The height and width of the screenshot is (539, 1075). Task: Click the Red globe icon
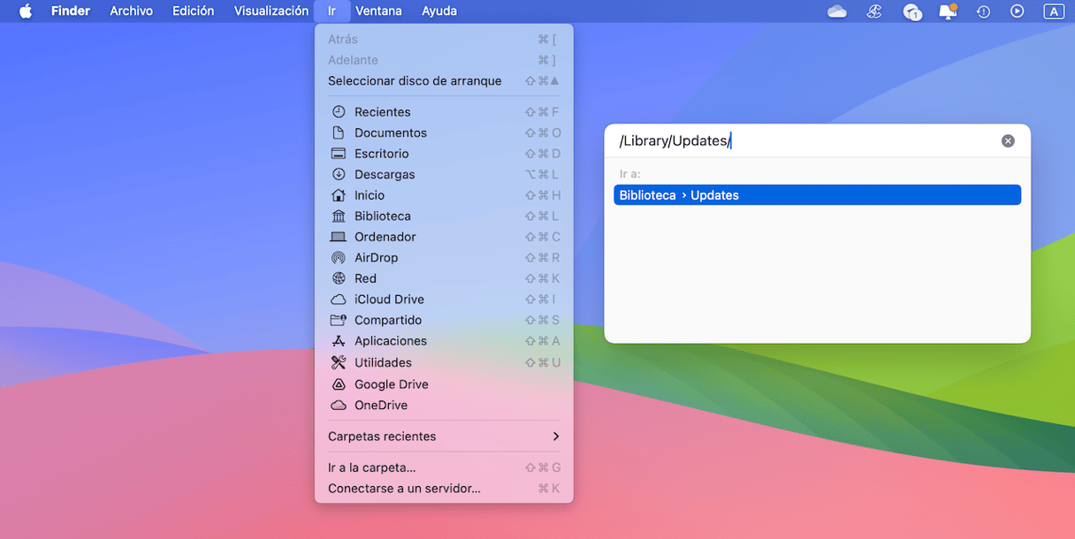pyautogui.click(x=338, y=278)
